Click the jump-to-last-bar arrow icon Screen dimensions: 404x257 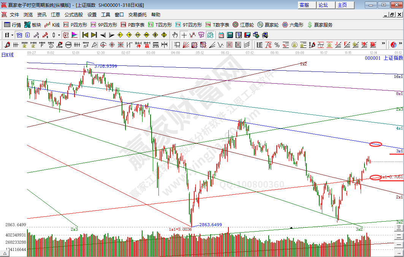point(94,35)
